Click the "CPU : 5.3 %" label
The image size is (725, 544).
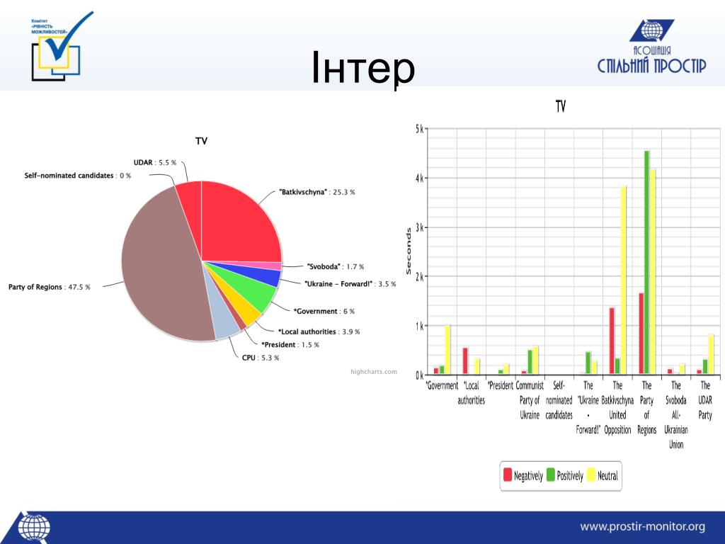click(261, 357)
